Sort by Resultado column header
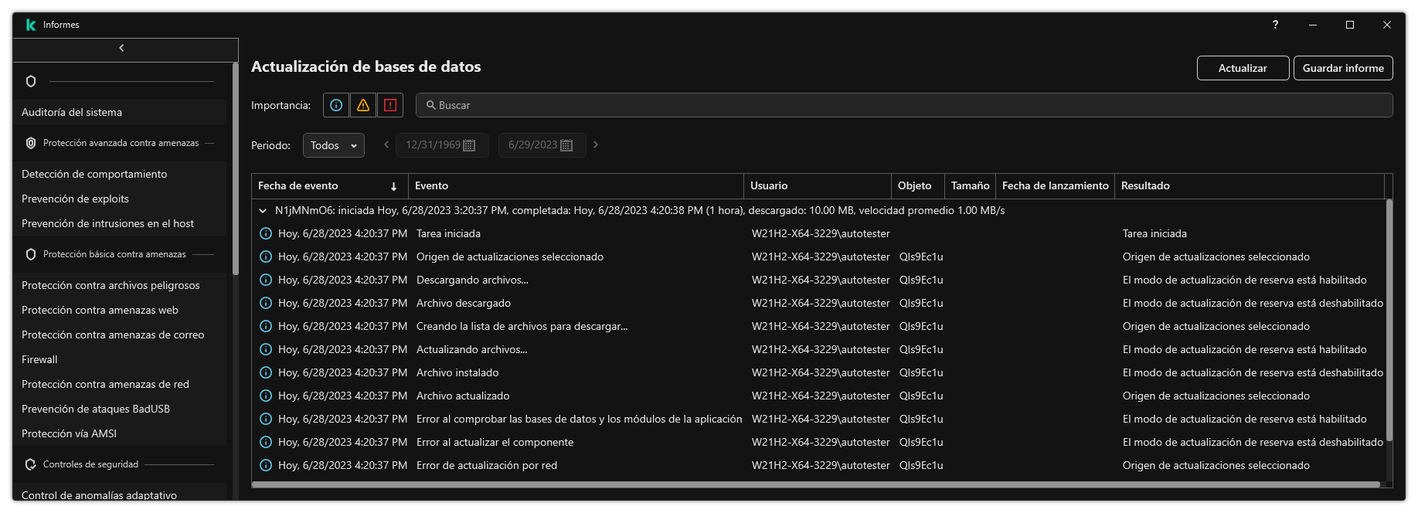This screenshot has height=513, width=1418. [x=1250, y=186]
